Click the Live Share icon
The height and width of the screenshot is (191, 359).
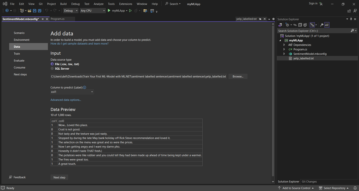pos(349,11)
